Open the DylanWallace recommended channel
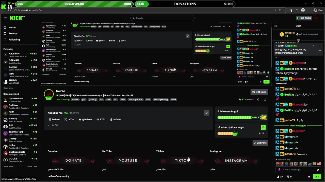The image size is (325, 182). (20, 100)
